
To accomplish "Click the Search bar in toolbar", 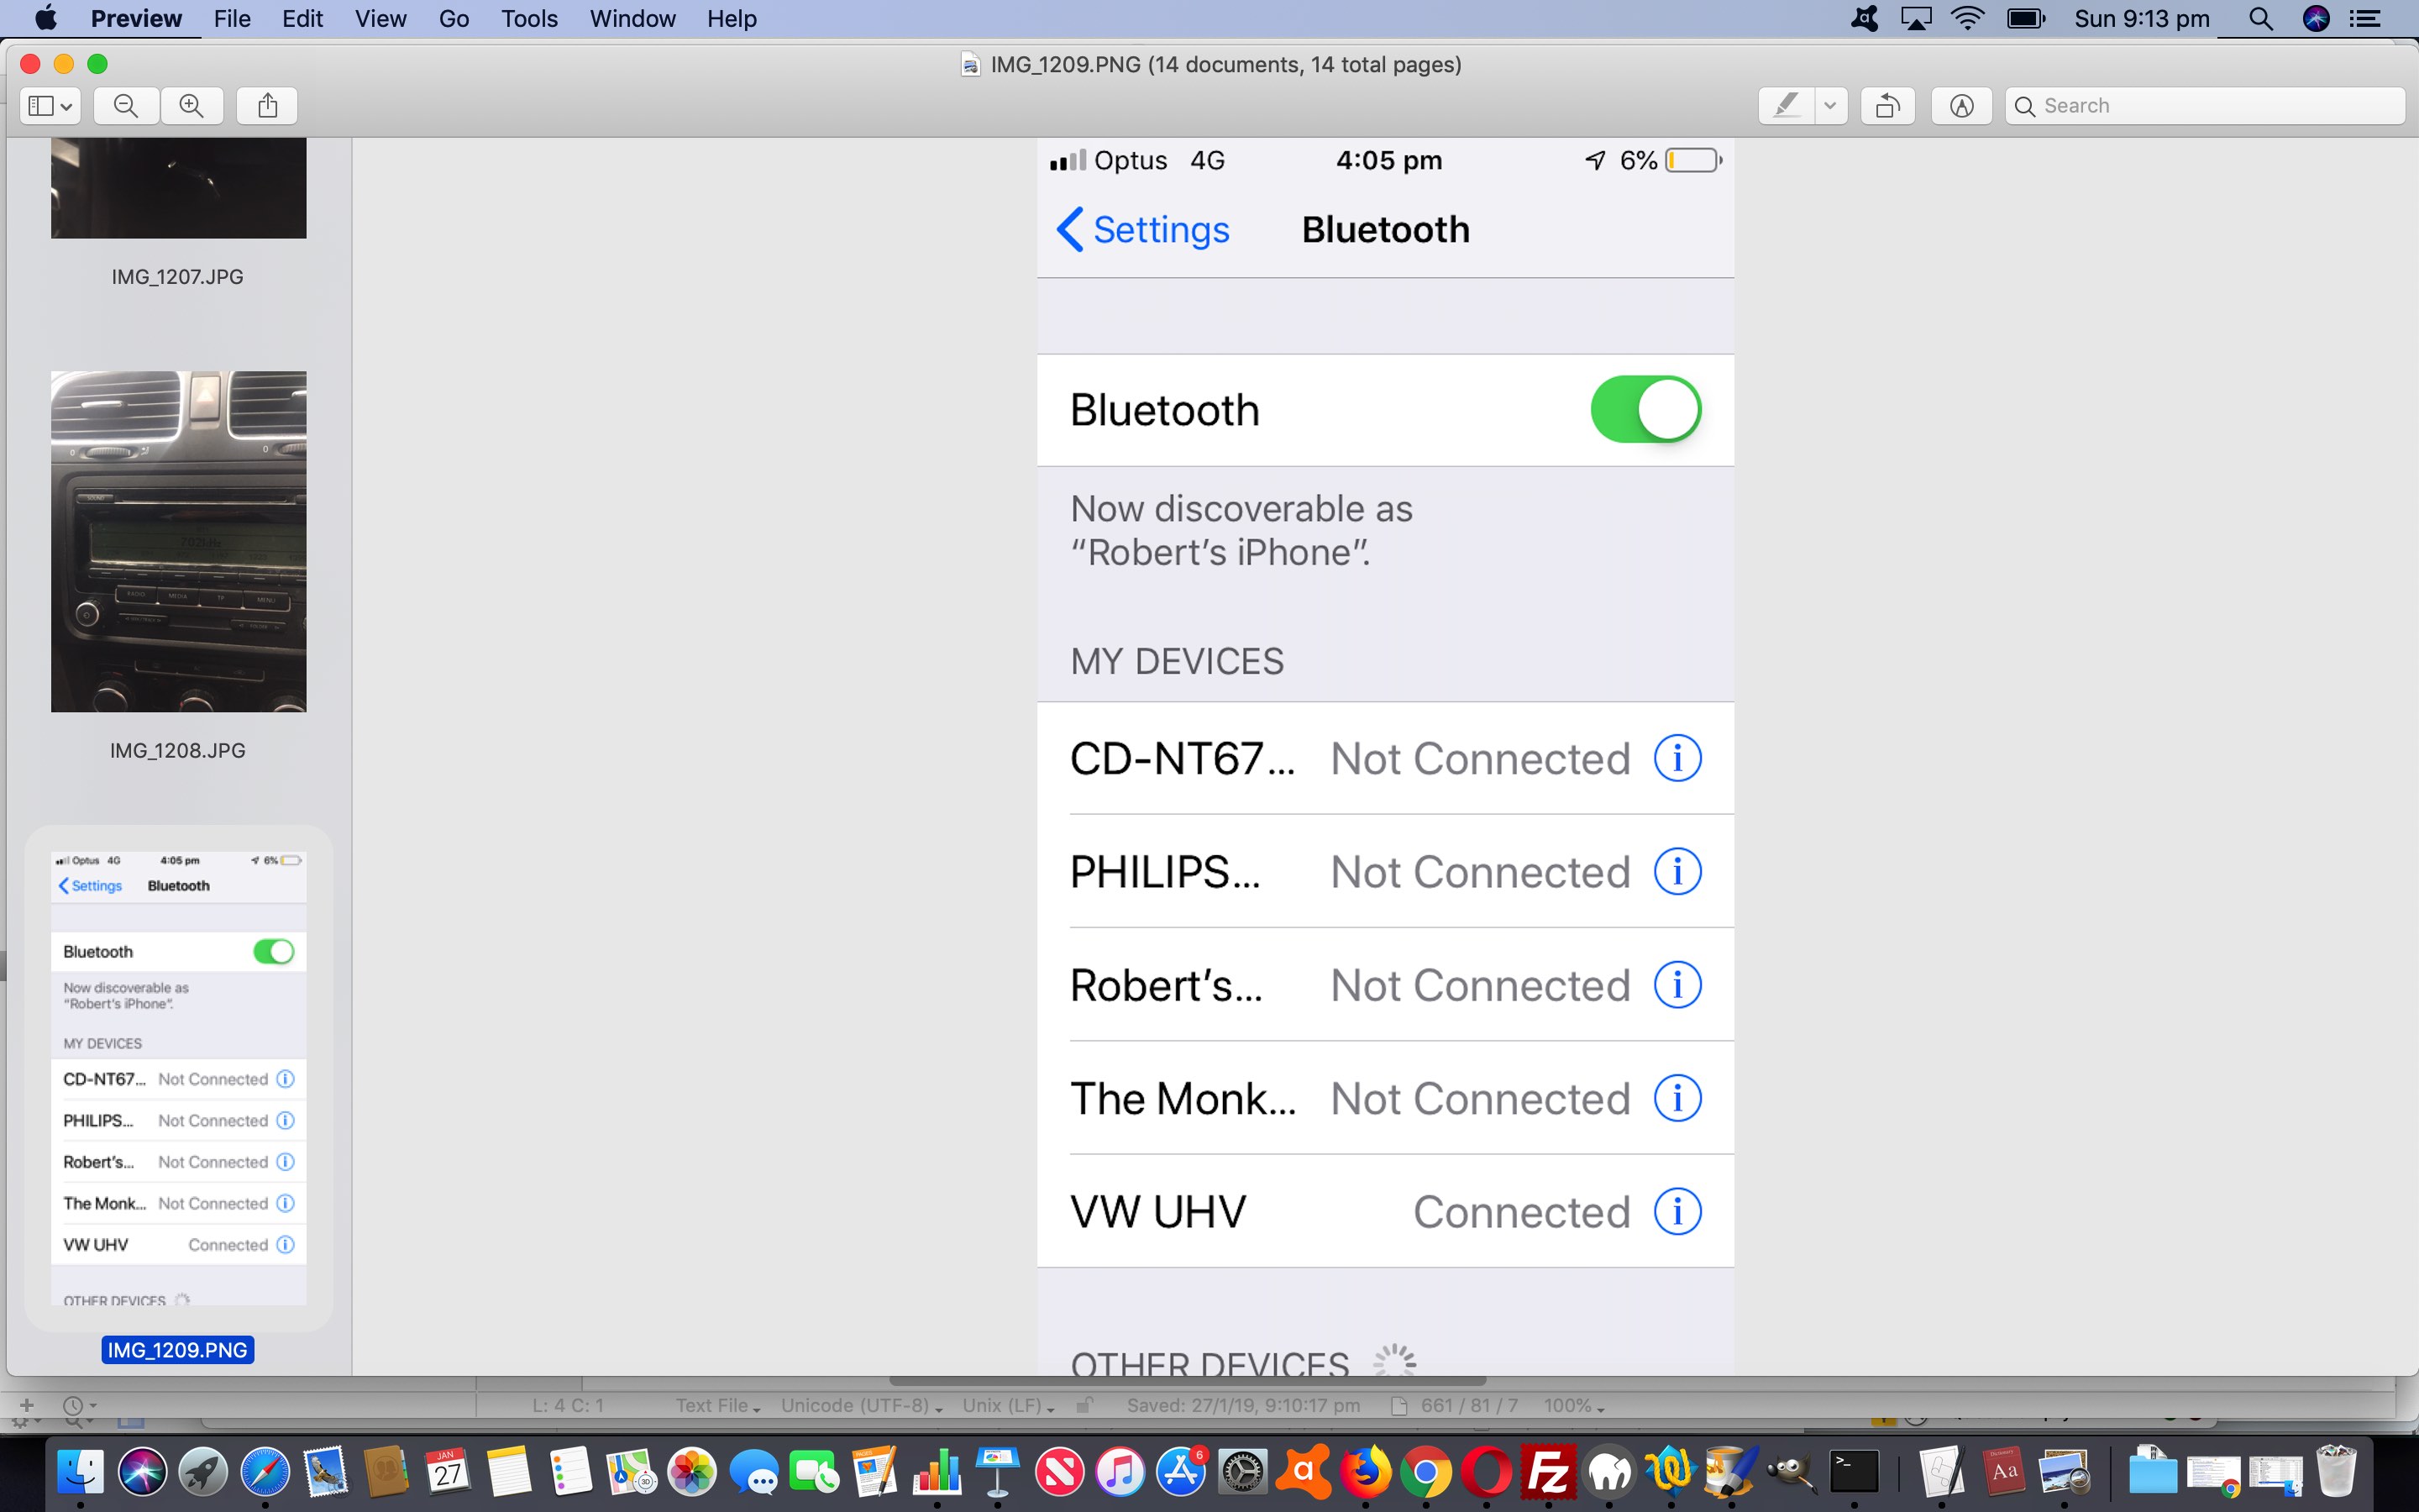I will [x=2203, y=104].
